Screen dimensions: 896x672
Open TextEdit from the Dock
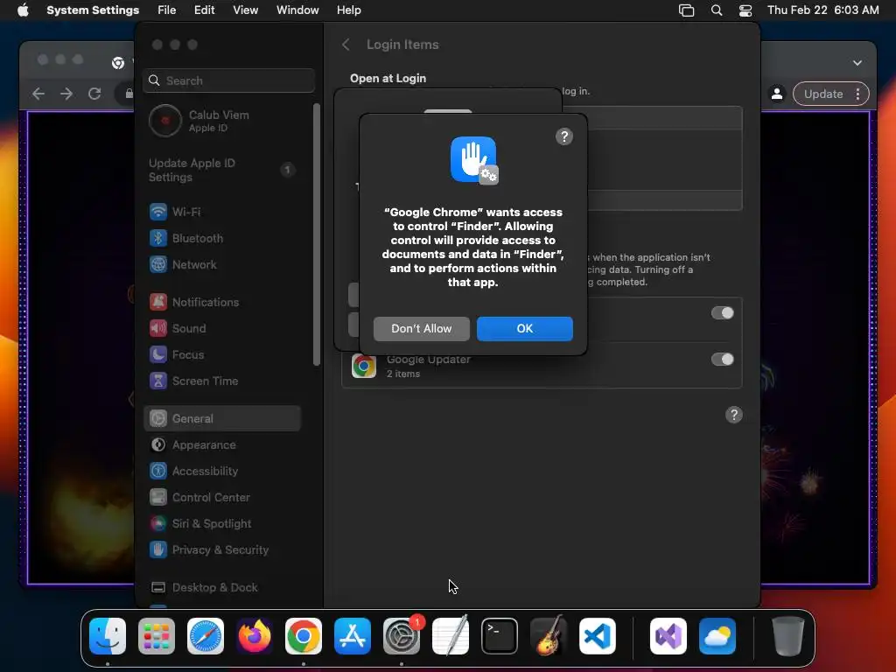coord(451,636)
